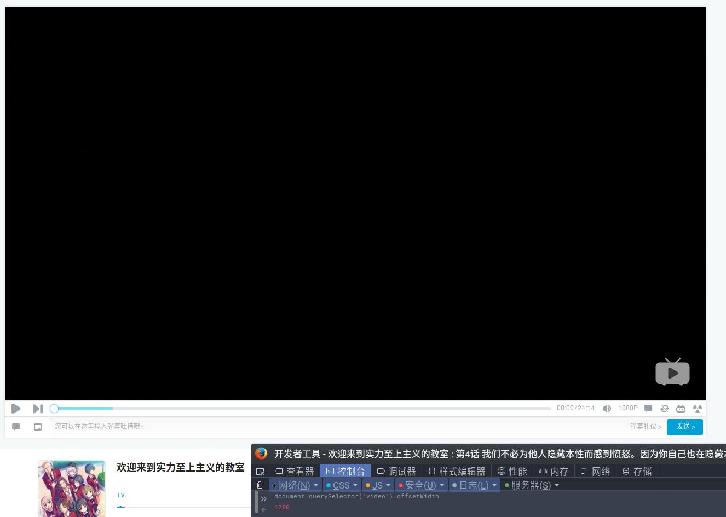Click on the video progress bar
Viewport: 726px width, 517px height.
pyautogui.click(x=219, y=408)
